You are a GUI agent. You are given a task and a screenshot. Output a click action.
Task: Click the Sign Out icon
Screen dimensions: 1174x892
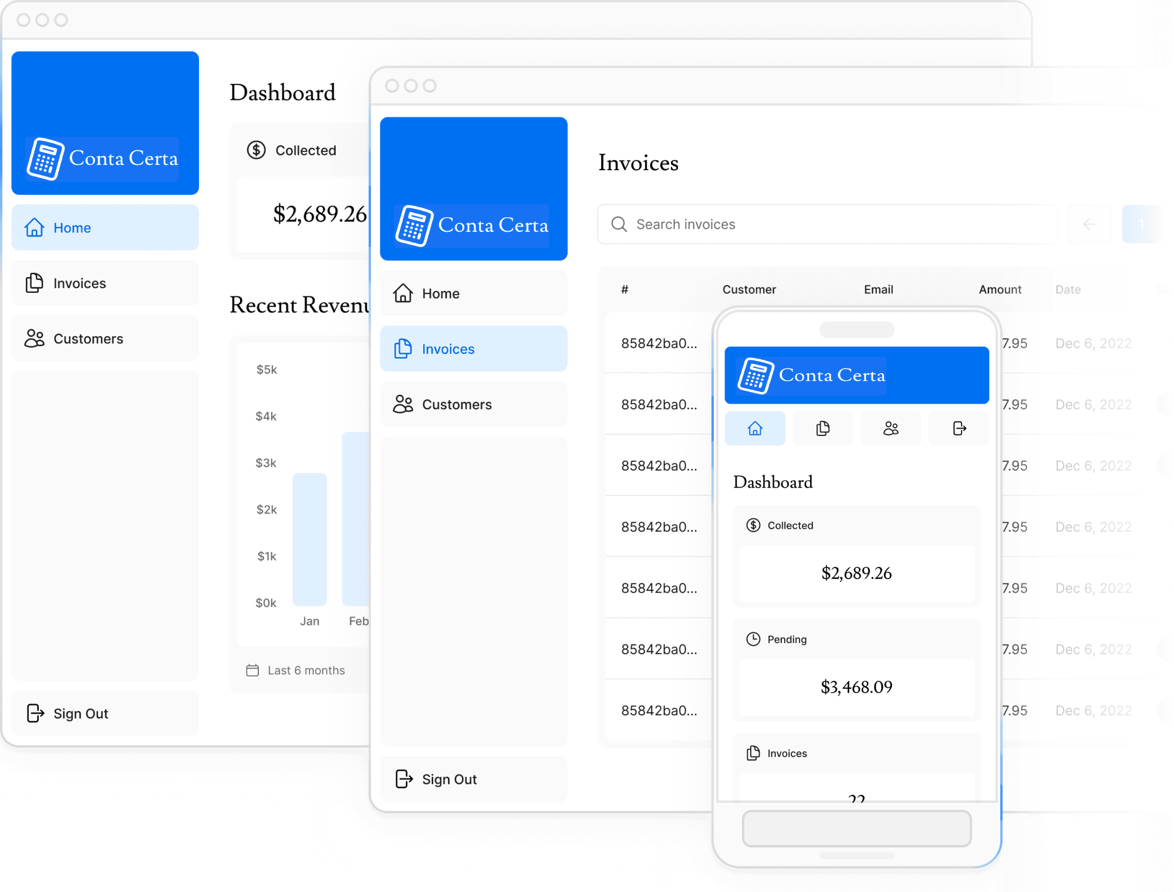tap(35, 713)
